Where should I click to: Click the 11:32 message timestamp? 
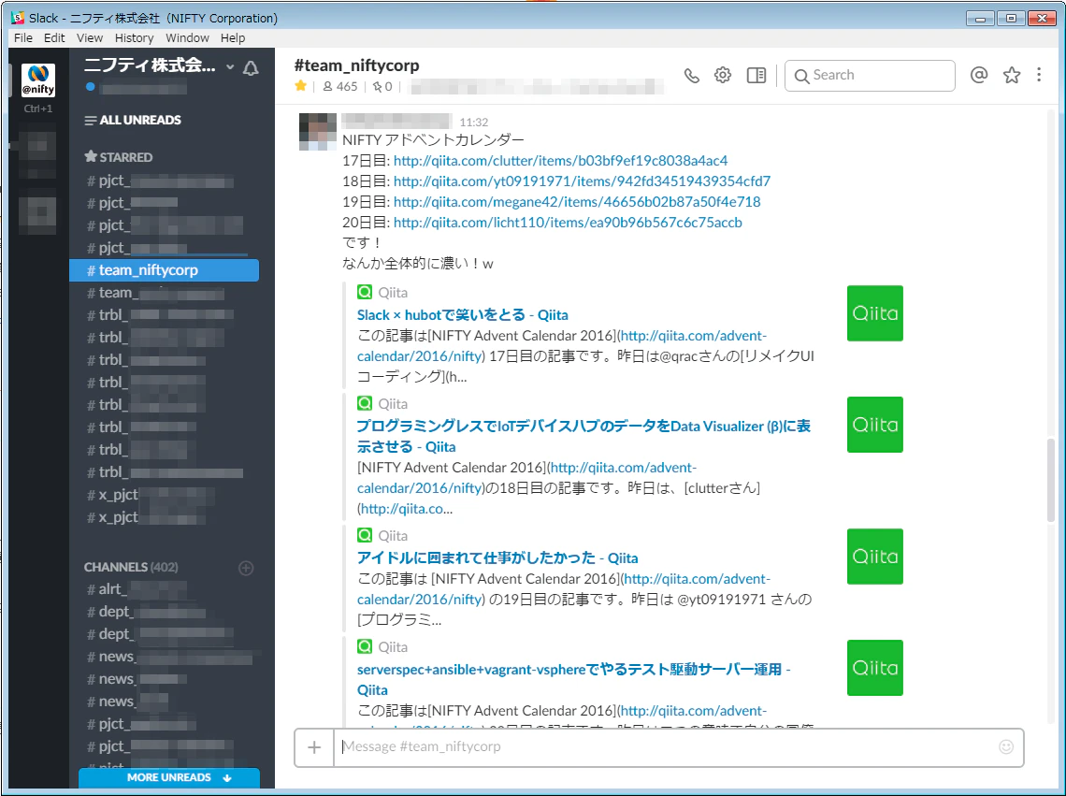tap(474, 123)
